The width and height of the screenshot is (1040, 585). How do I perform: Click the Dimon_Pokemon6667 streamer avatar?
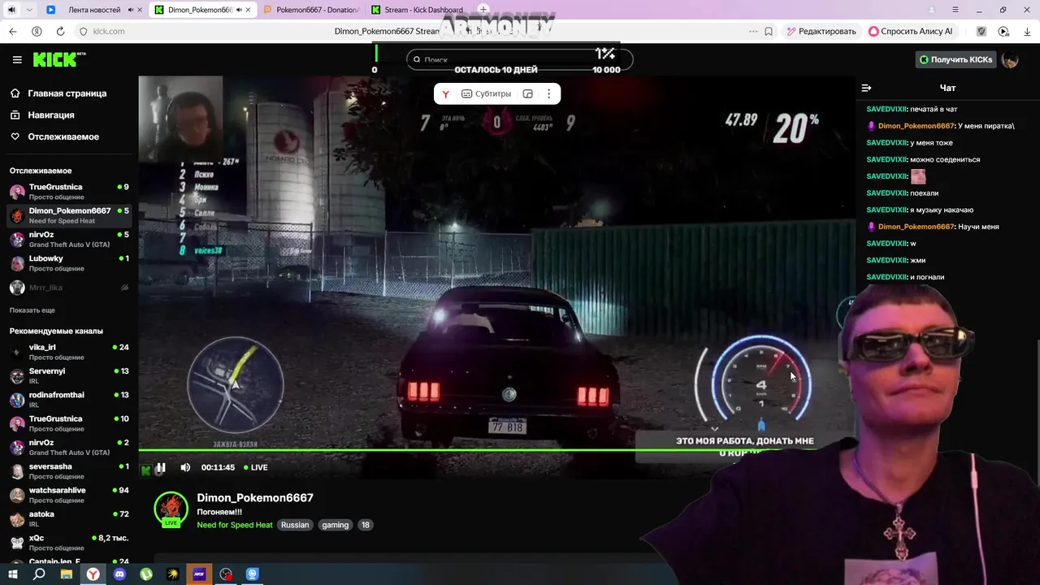(x=171, y=509)
